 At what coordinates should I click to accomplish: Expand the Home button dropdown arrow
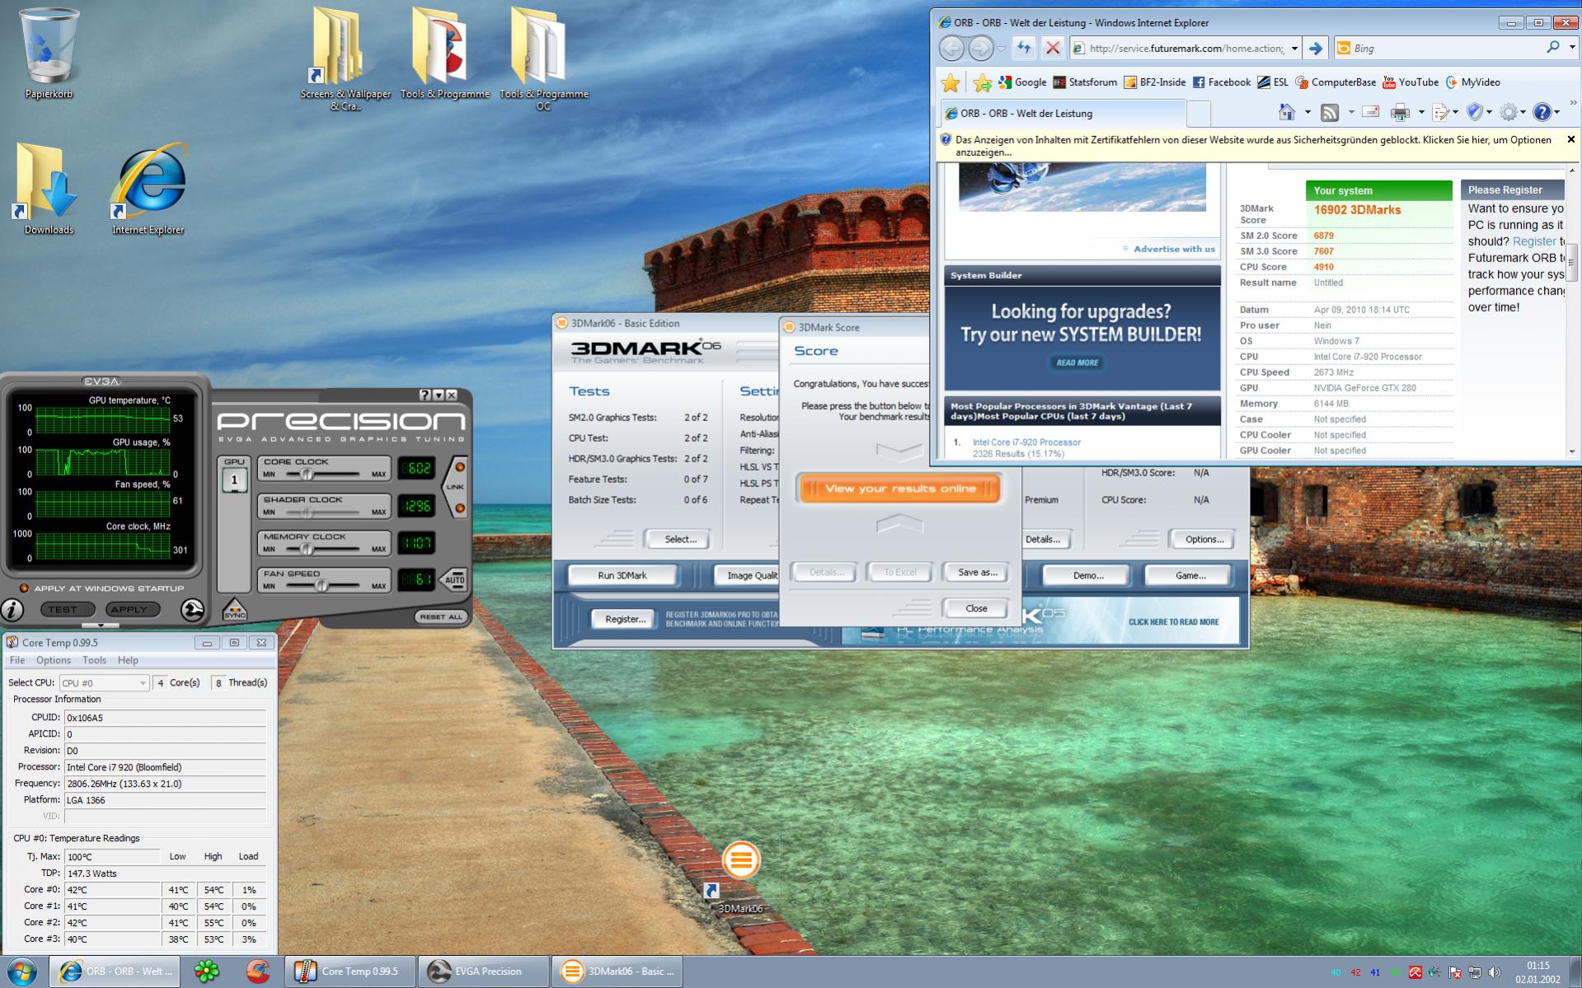[1307, 112]
